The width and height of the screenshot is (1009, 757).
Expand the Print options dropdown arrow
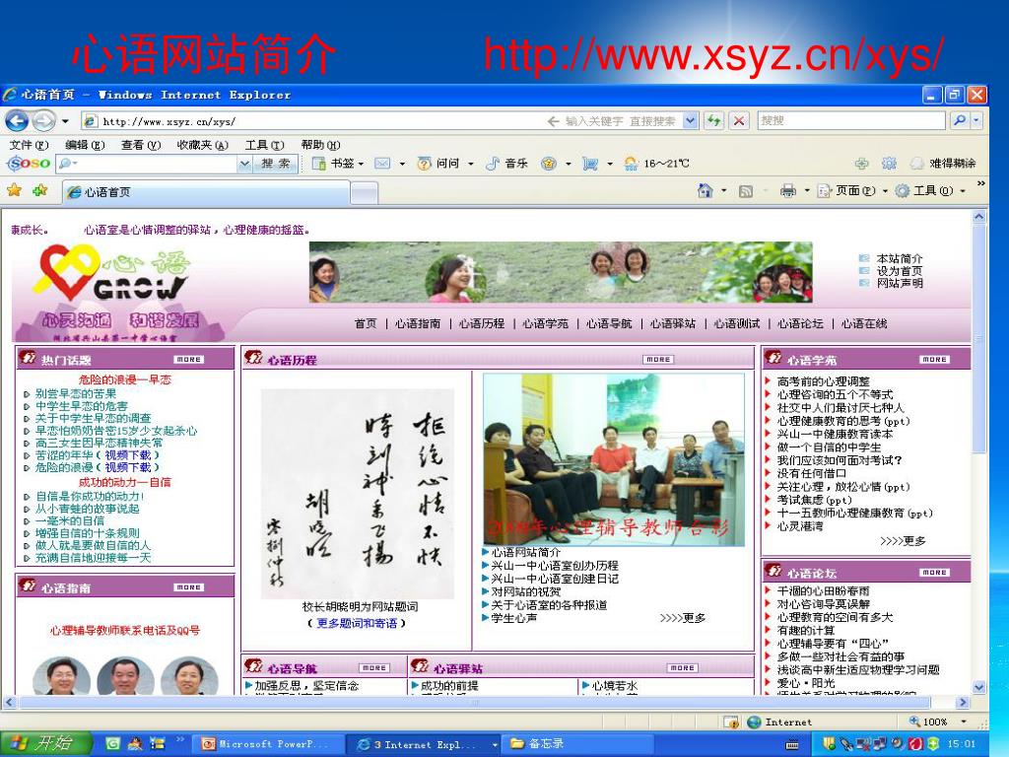[x=806, y=190]
